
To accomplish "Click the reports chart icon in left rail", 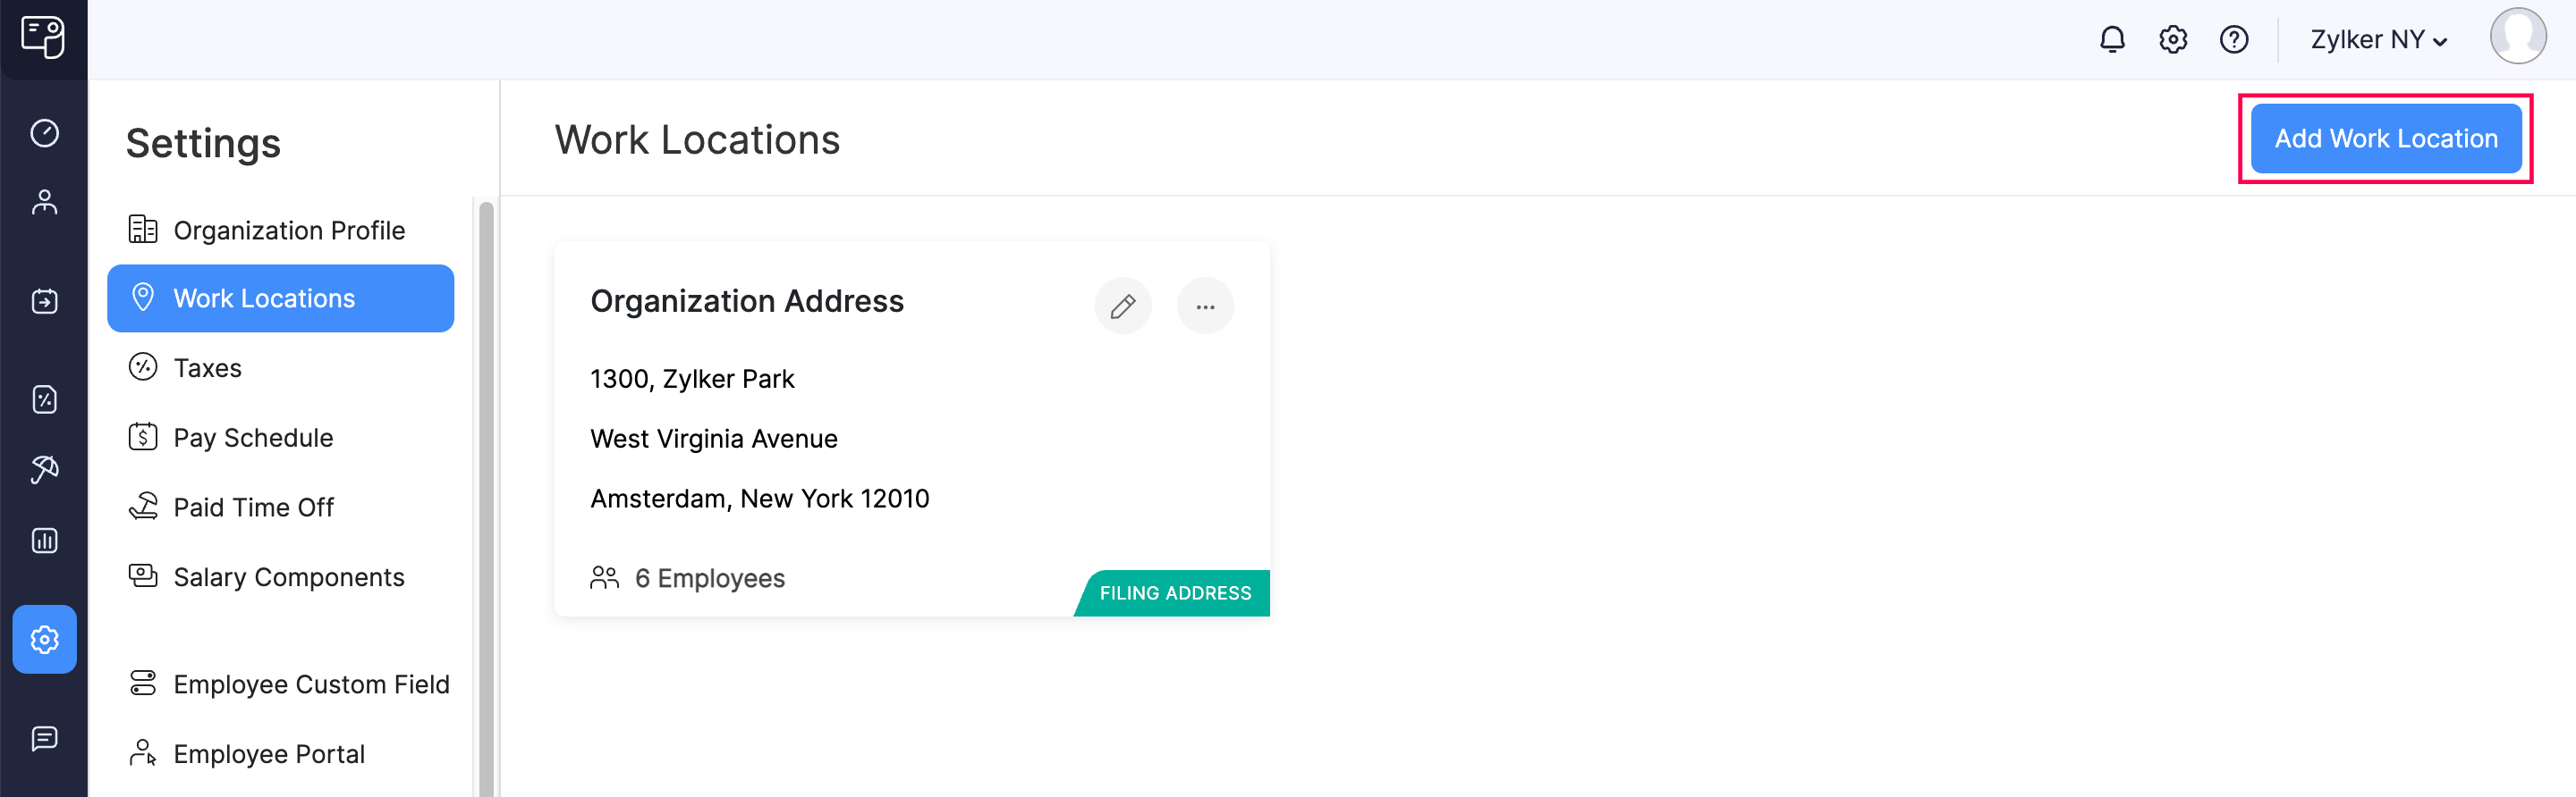I will pos(44,541).
